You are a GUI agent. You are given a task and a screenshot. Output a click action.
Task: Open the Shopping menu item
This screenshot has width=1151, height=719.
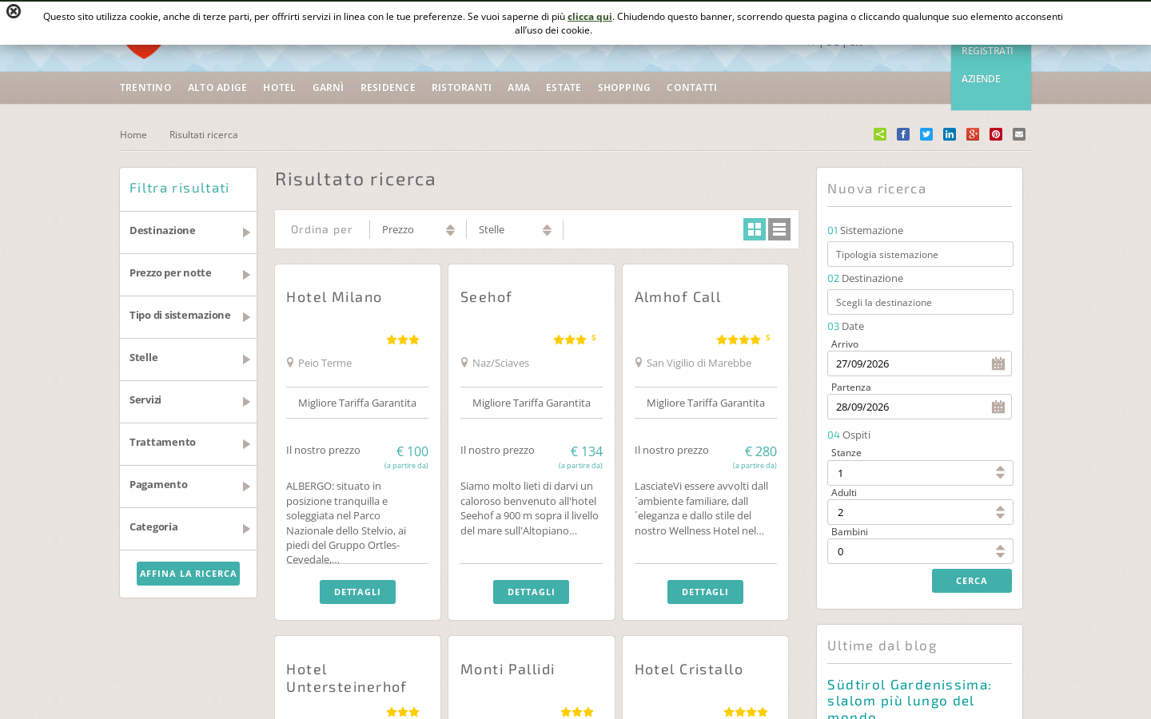tap(624, 88)
